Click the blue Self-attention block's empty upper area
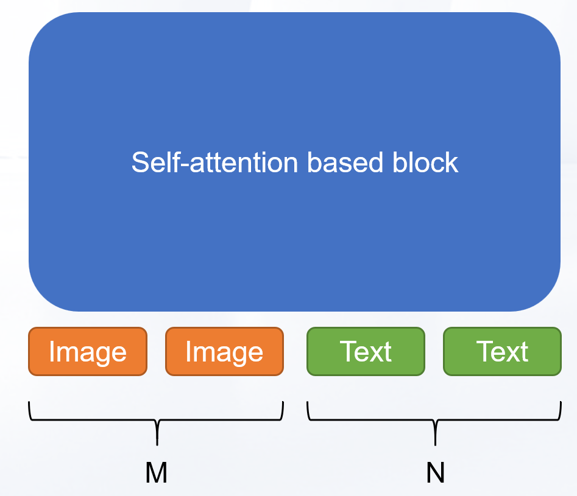Image resolution: width=577 pixels, height=496 pixels. [x=294, y=73]
